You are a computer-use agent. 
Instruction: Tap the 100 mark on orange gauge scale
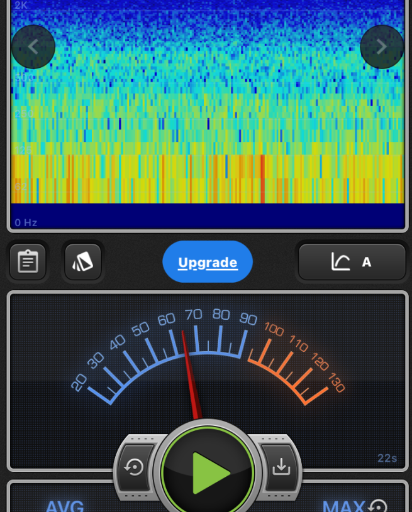pyautogui.click(x=274, y=329)
